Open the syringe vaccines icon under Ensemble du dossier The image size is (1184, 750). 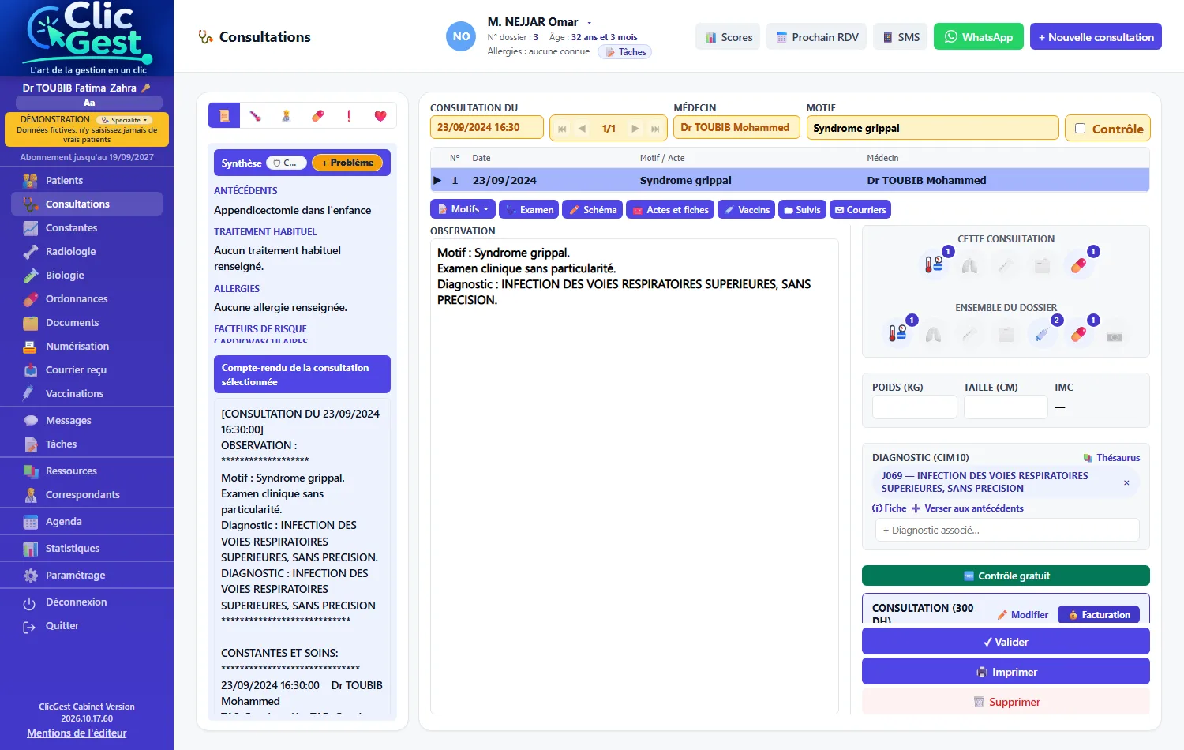tap(1042, 334)
